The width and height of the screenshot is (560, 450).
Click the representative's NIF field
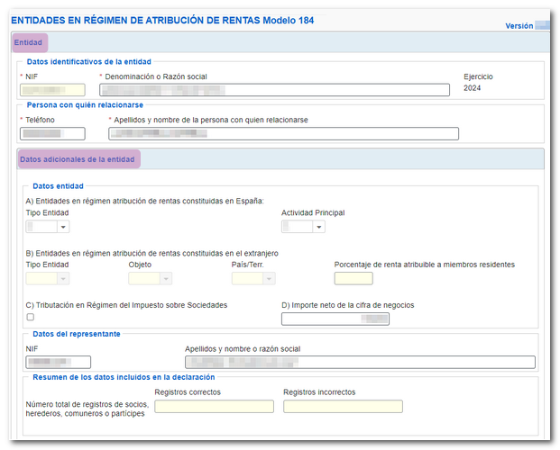(59, 363)
